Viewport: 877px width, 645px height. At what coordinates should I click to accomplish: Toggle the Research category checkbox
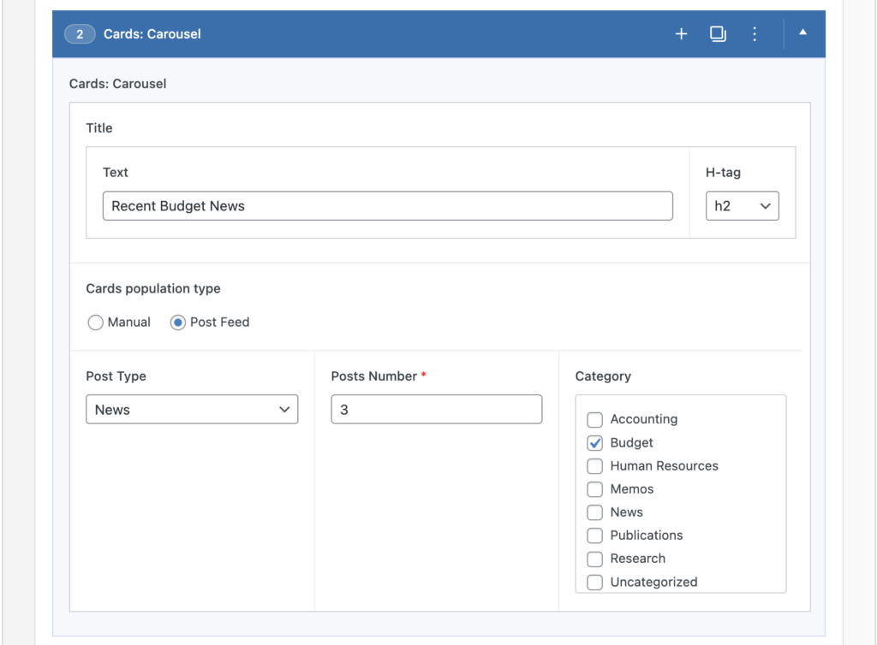pyautogui.click(x=594, y=559)
